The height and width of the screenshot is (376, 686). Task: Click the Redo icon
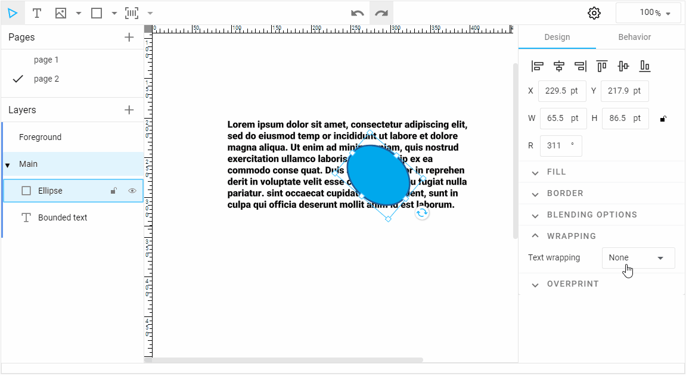click(x=381, y=13)
